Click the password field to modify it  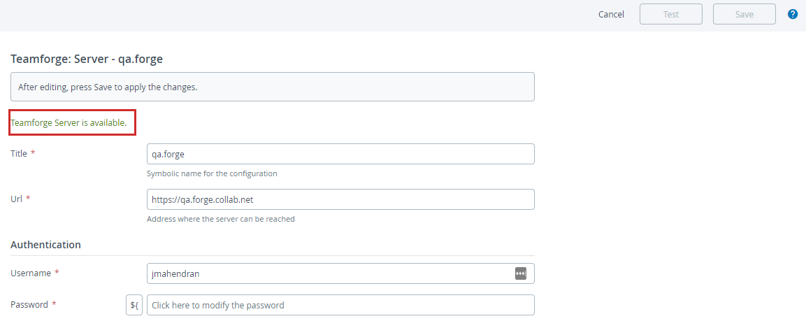click(x=340, y=305)
